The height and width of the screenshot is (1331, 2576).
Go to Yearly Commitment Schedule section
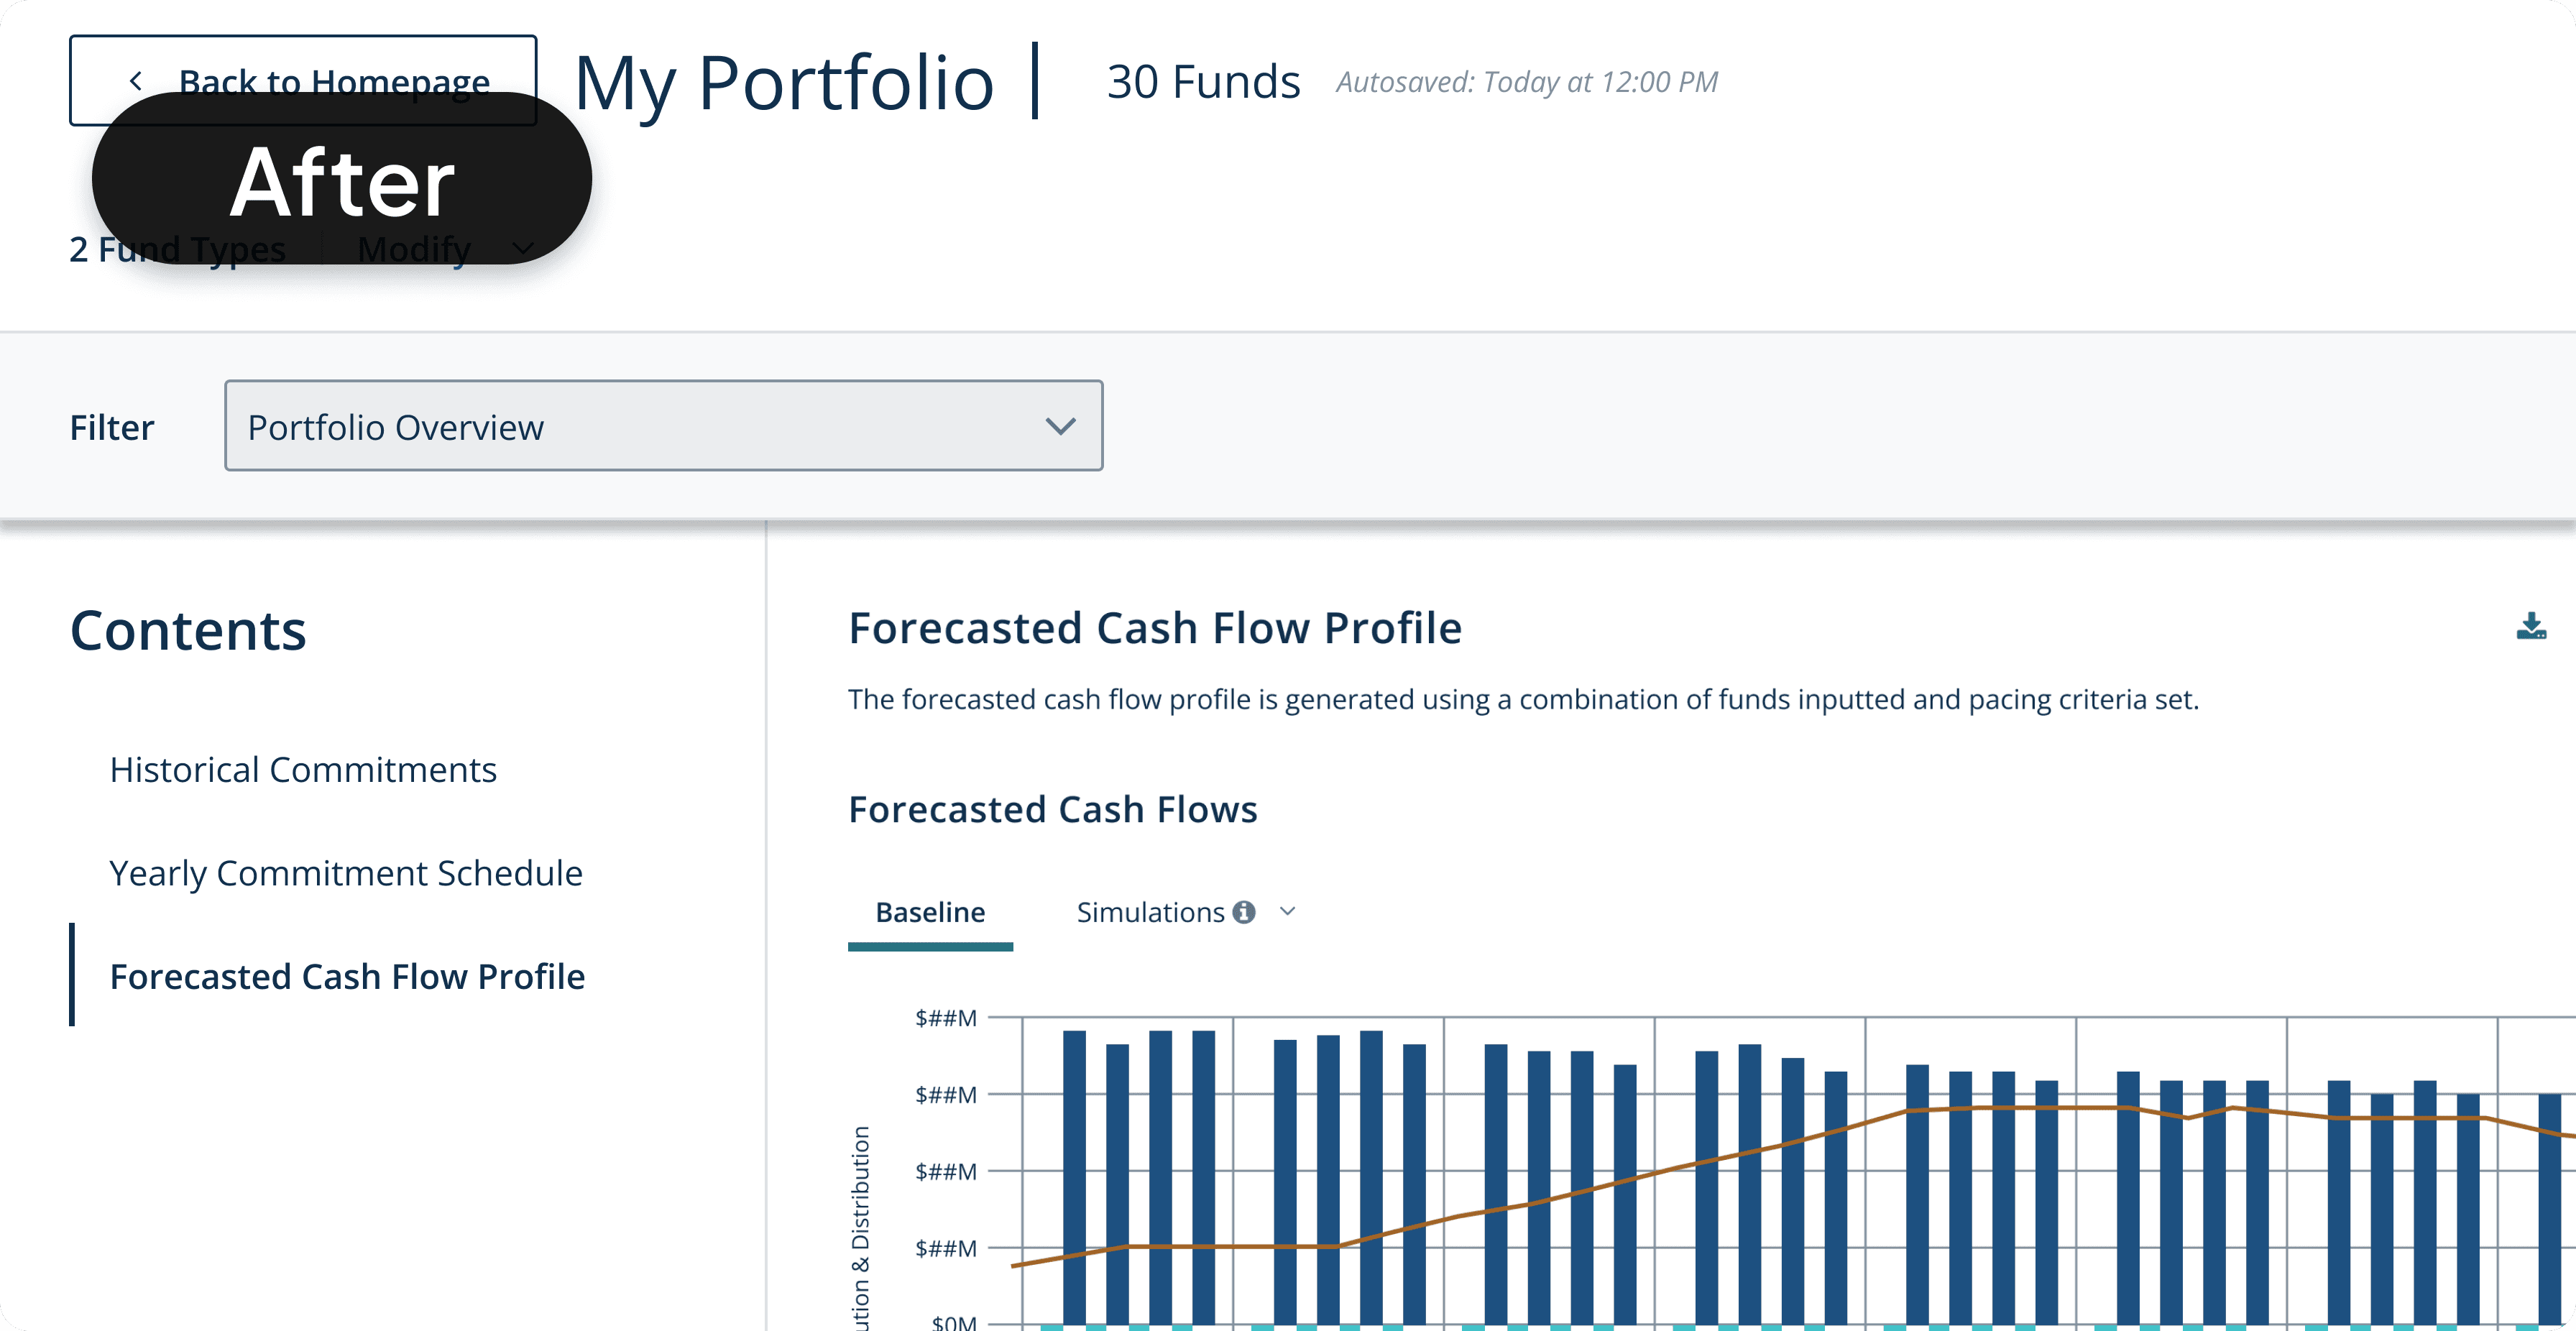pos(346,873)
